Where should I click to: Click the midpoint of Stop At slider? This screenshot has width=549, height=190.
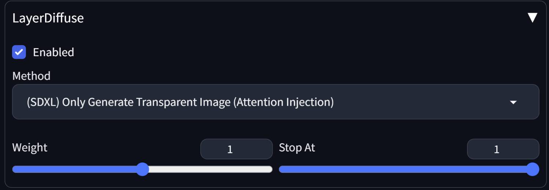409,169
